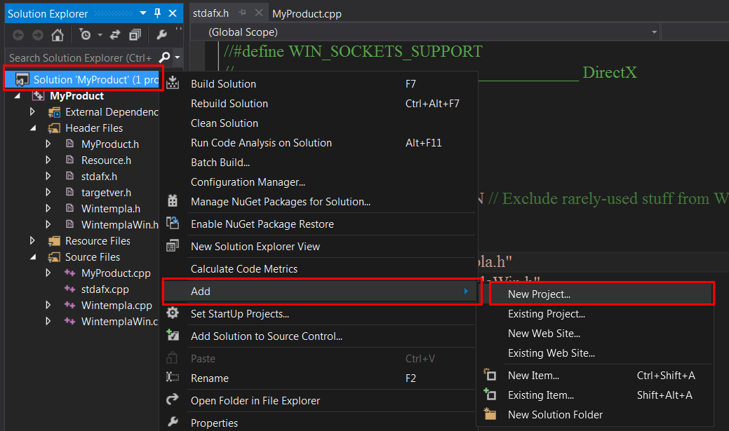The width and height of the screenshot is (729, 431).
Task: Click the Existing Item icon in Add submenu
Action: (x=490, y=395)
